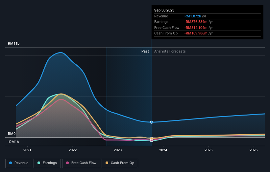Click the 2025 x-axis label

click(209, 150)
